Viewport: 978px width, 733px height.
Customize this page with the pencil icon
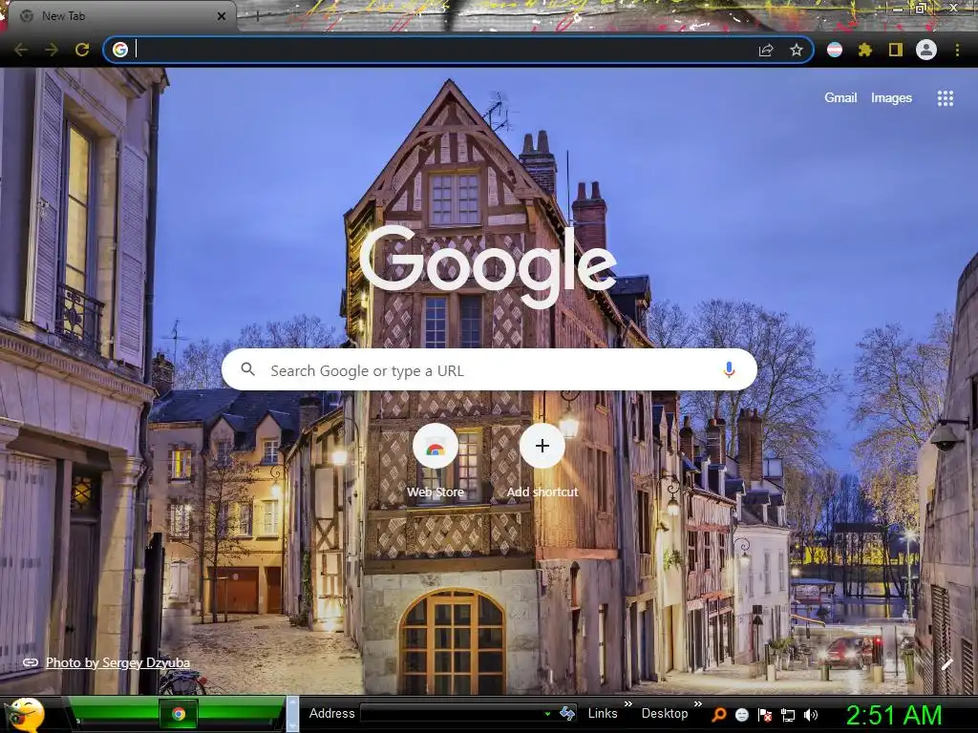946,664
